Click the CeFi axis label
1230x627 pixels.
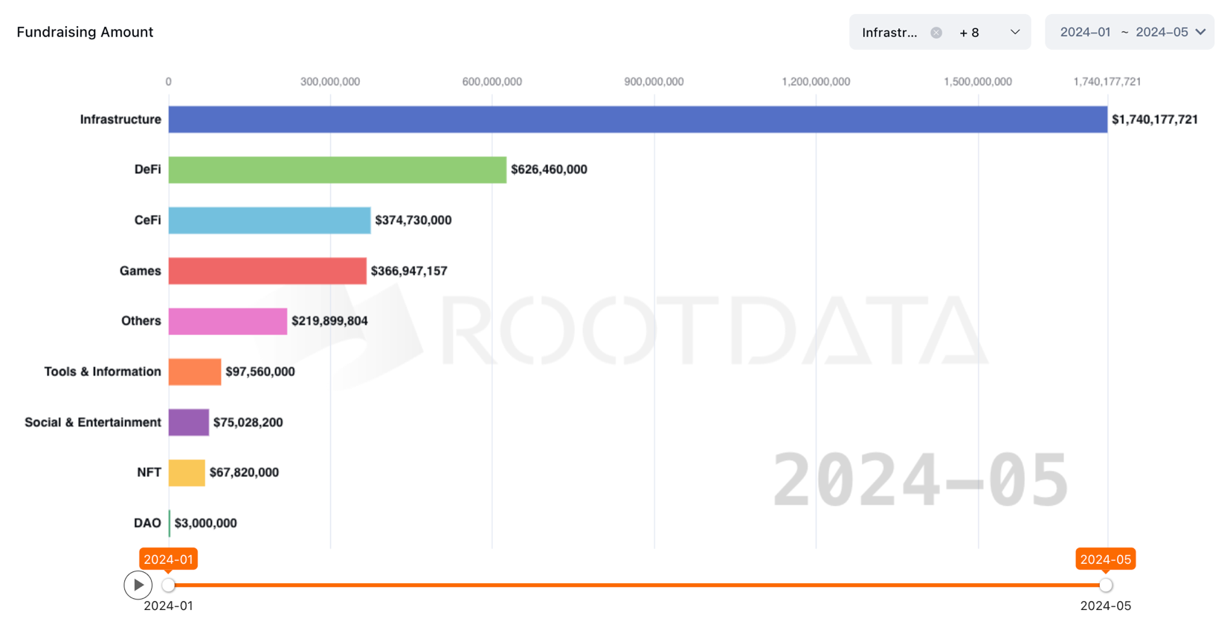point(147,220)
